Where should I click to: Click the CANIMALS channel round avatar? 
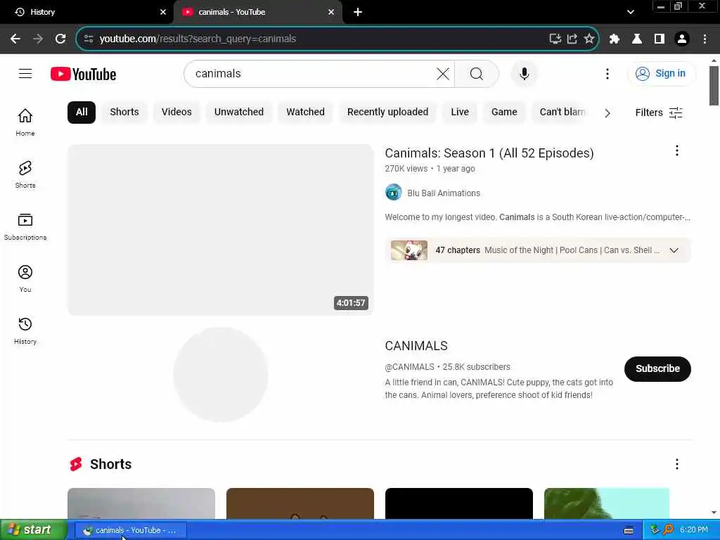pyautogui.click(x=220, y=375)
